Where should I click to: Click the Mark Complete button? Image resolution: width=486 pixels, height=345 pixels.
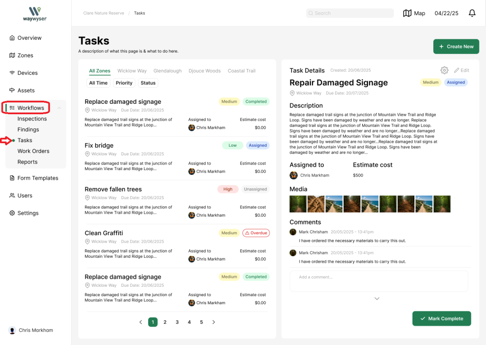point(441,318)
